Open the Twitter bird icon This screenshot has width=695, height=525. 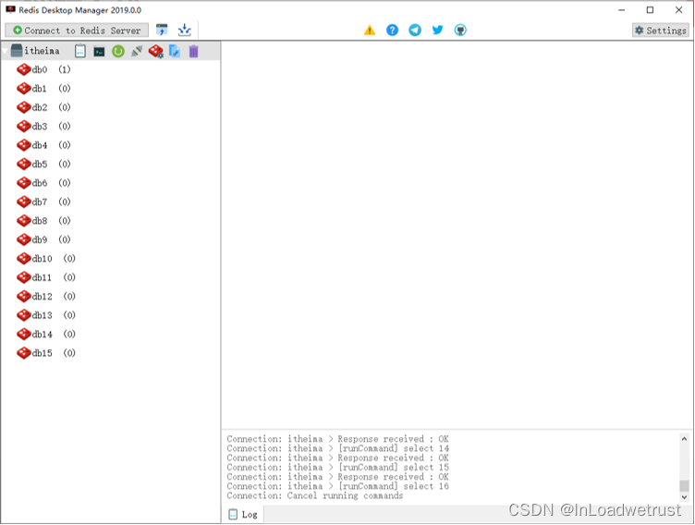[x=437, y=30]
